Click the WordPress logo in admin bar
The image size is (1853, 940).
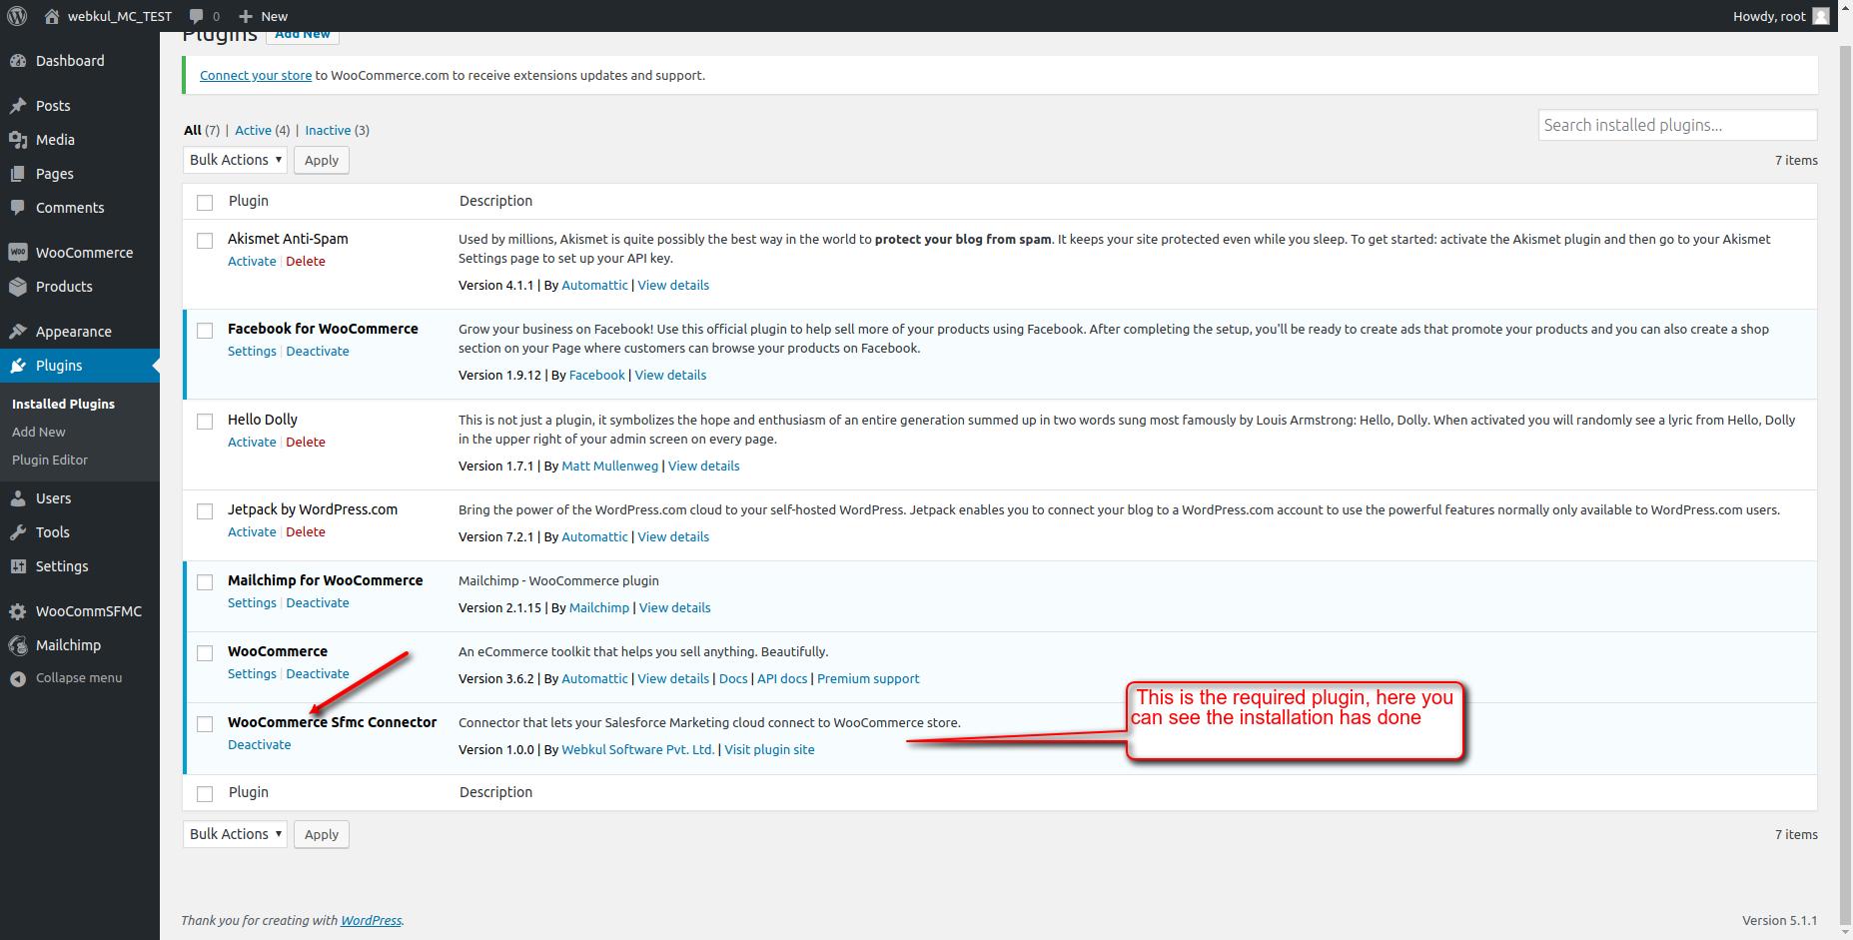click(17, 16)
